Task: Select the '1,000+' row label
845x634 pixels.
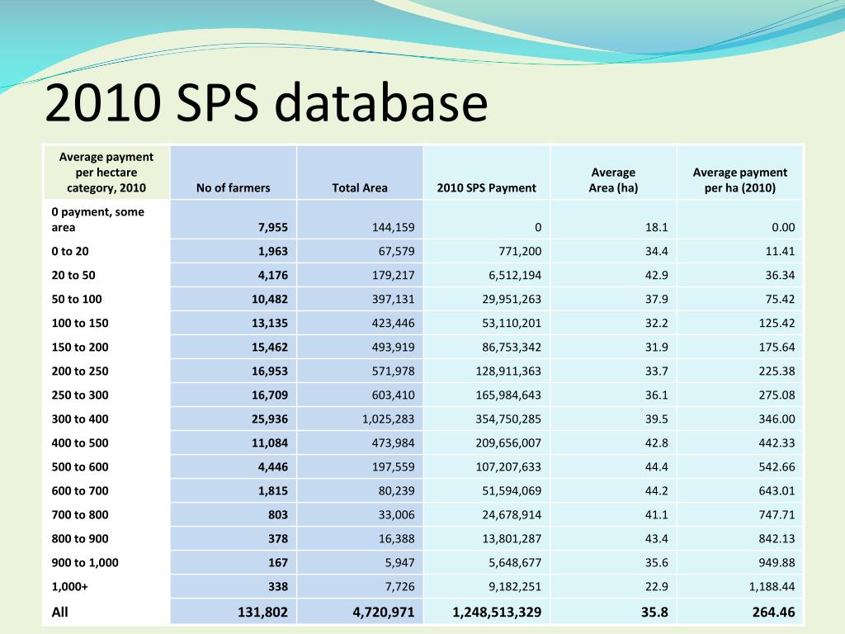Action: 69,587
